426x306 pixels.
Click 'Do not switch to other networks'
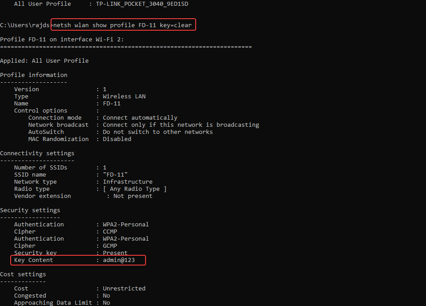pyautogui.click(x=158, y=132)
